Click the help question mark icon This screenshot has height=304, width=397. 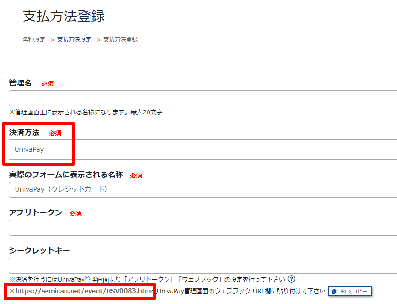[x=291, y=279]
